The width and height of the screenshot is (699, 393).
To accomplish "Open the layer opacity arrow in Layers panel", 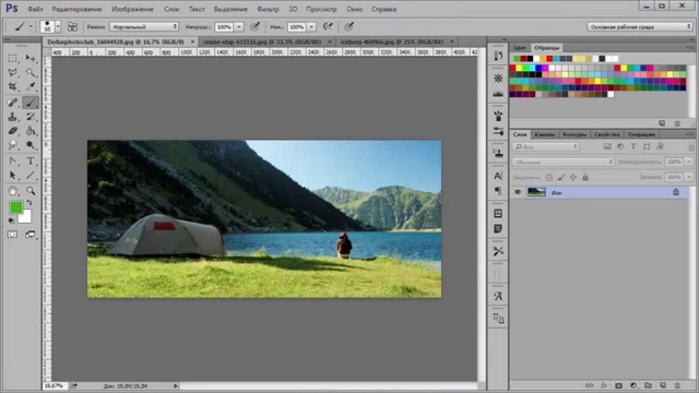I will click(688, 162).
